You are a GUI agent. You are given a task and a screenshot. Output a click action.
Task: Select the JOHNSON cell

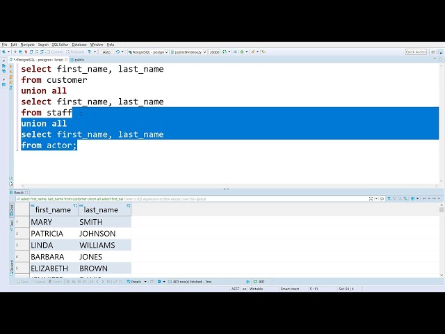(105, 234)
